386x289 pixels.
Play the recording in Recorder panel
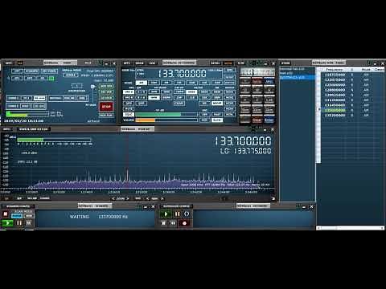click(x=166, y=214)
